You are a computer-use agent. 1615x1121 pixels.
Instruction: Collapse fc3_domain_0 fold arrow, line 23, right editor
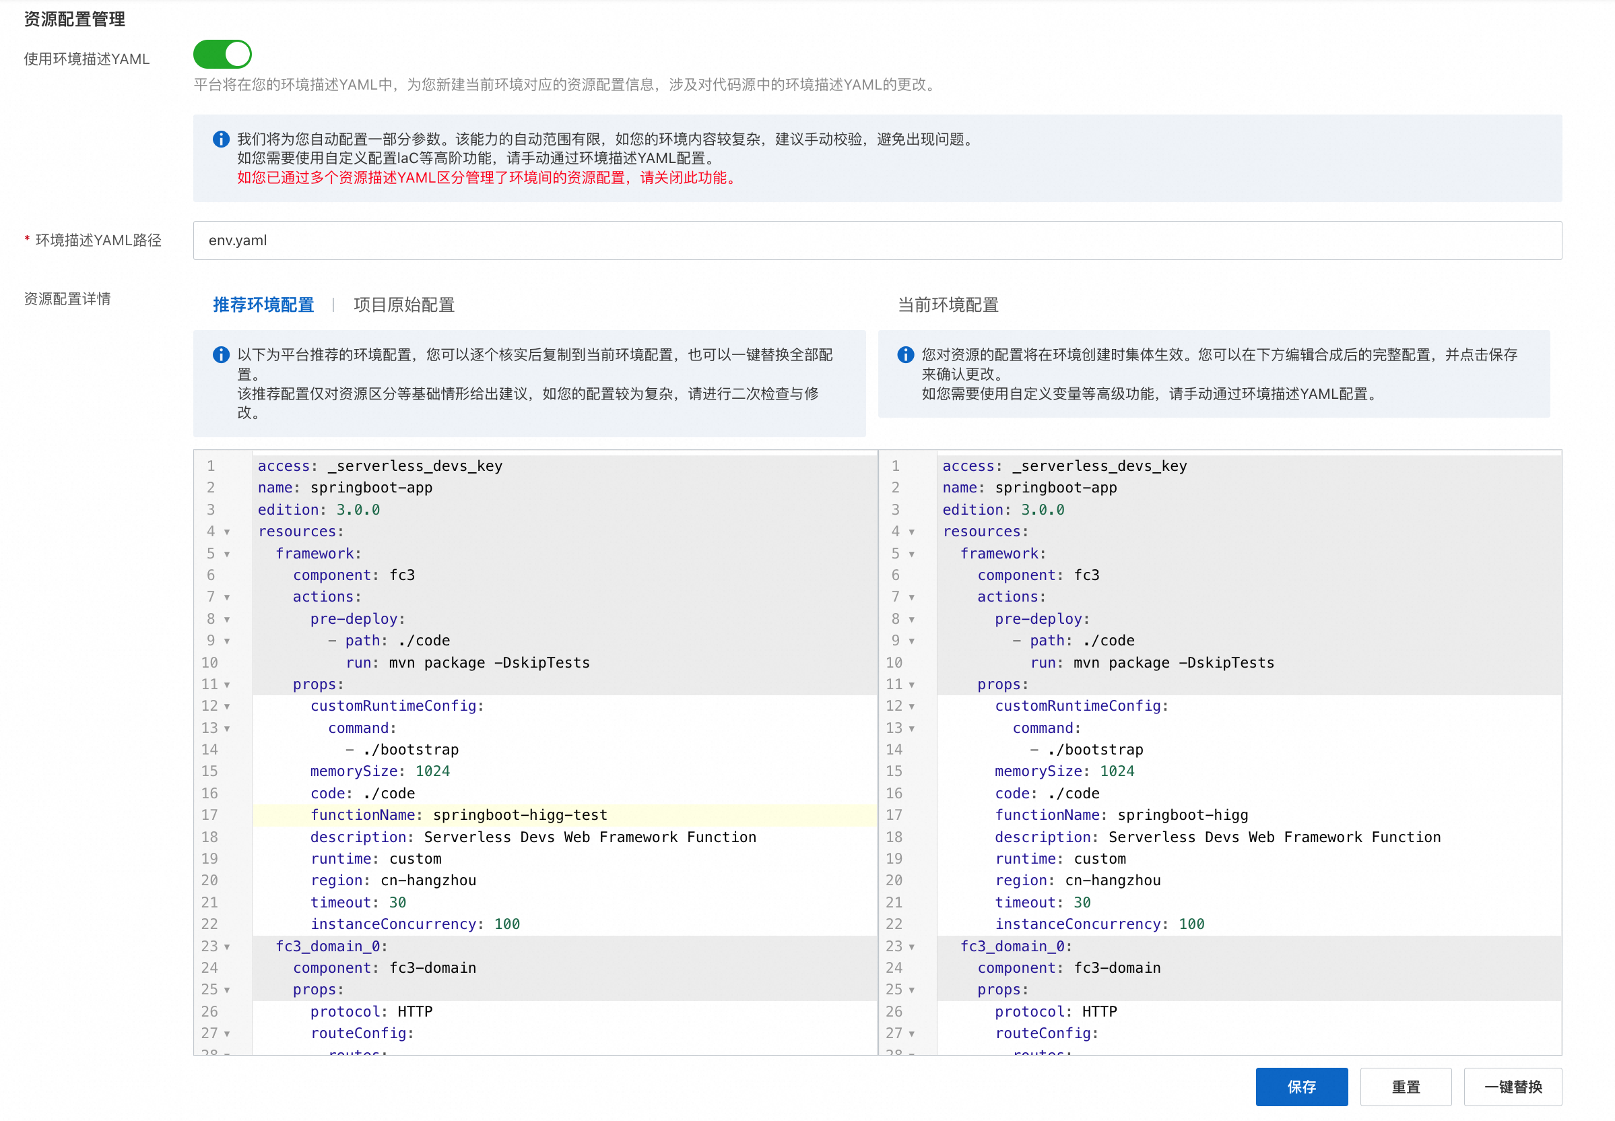coord(911,947)
